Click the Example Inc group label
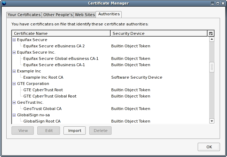227x157 pixels. pyautogui.click(x=29, y=71)
